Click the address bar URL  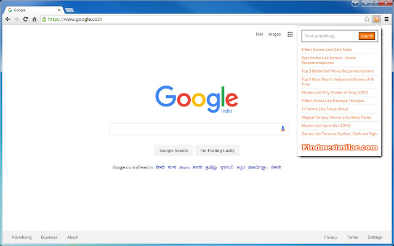[x=75, y=19]
